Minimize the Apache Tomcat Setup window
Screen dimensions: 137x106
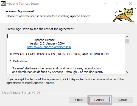pyautogui.click(x=105, y=4)
